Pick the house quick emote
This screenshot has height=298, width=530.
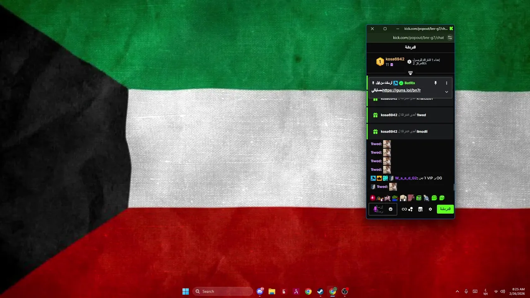tap(403, 198)
